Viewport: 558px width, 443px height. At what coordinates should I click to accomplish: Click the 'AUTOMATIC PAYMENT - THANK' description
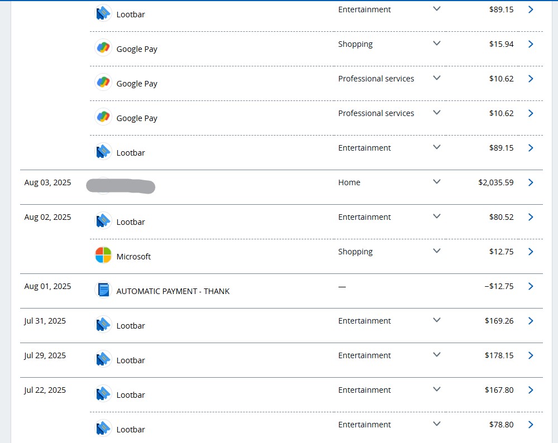173,291
